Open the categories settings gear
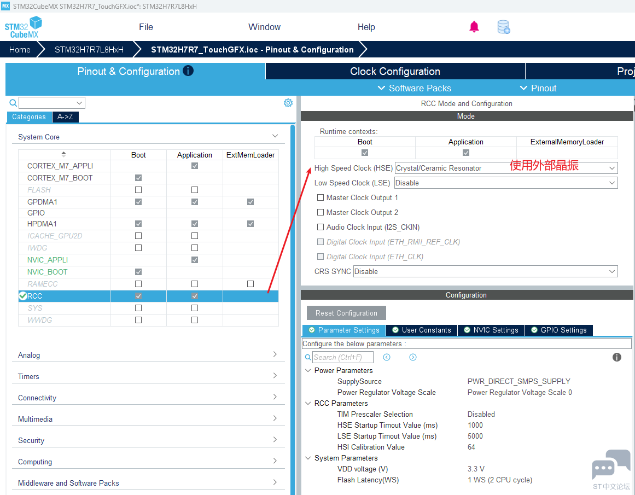 [x=288, y=103]
